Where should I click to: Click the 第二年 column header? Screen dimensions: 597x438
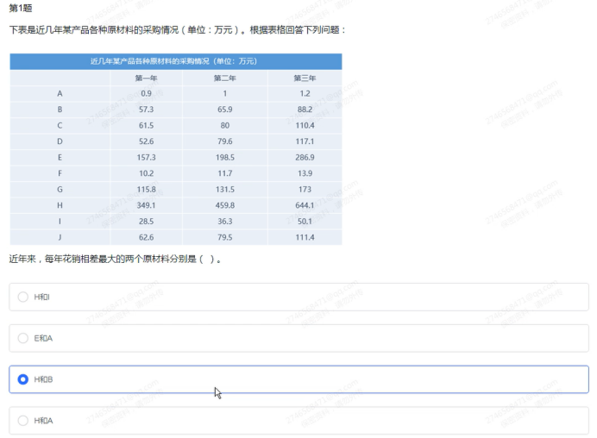coord(224,78)
